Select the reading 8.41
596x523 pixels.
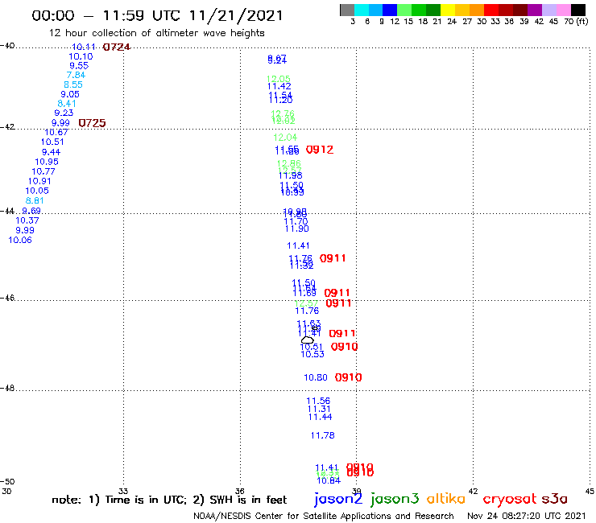click(67, 104)
